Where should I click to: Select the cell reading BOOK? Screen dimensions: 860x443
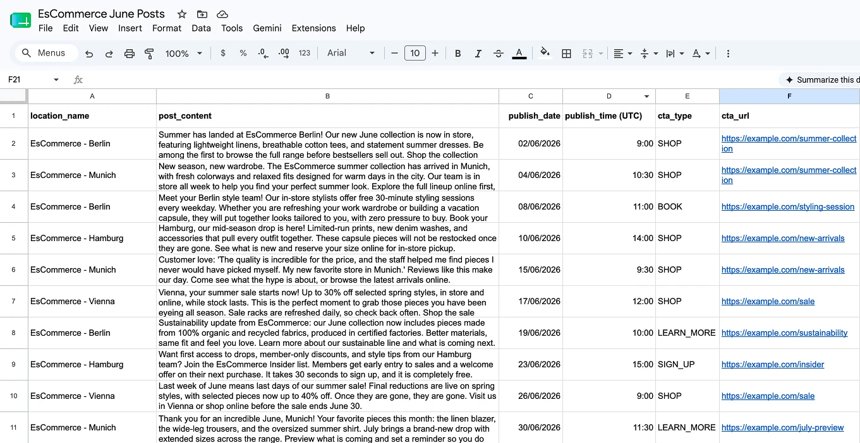click(x=687, y=207)
